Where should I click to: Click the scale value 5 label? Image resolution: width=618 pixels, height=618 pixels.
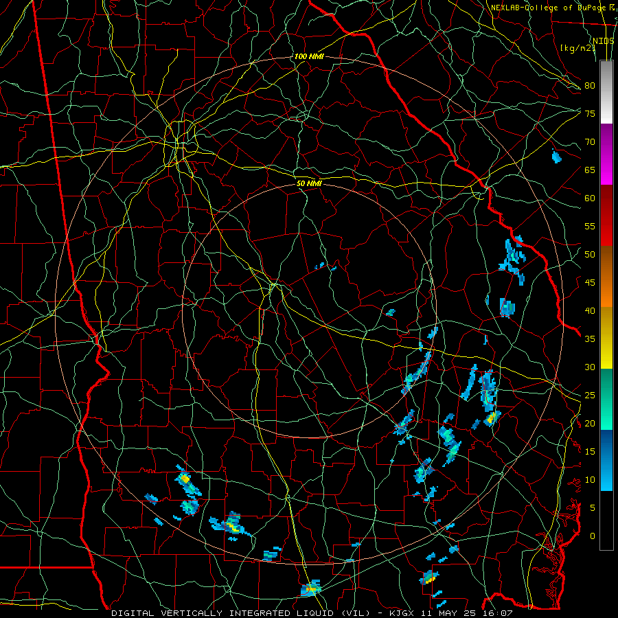pyautogui.click(x=593, y=508)
